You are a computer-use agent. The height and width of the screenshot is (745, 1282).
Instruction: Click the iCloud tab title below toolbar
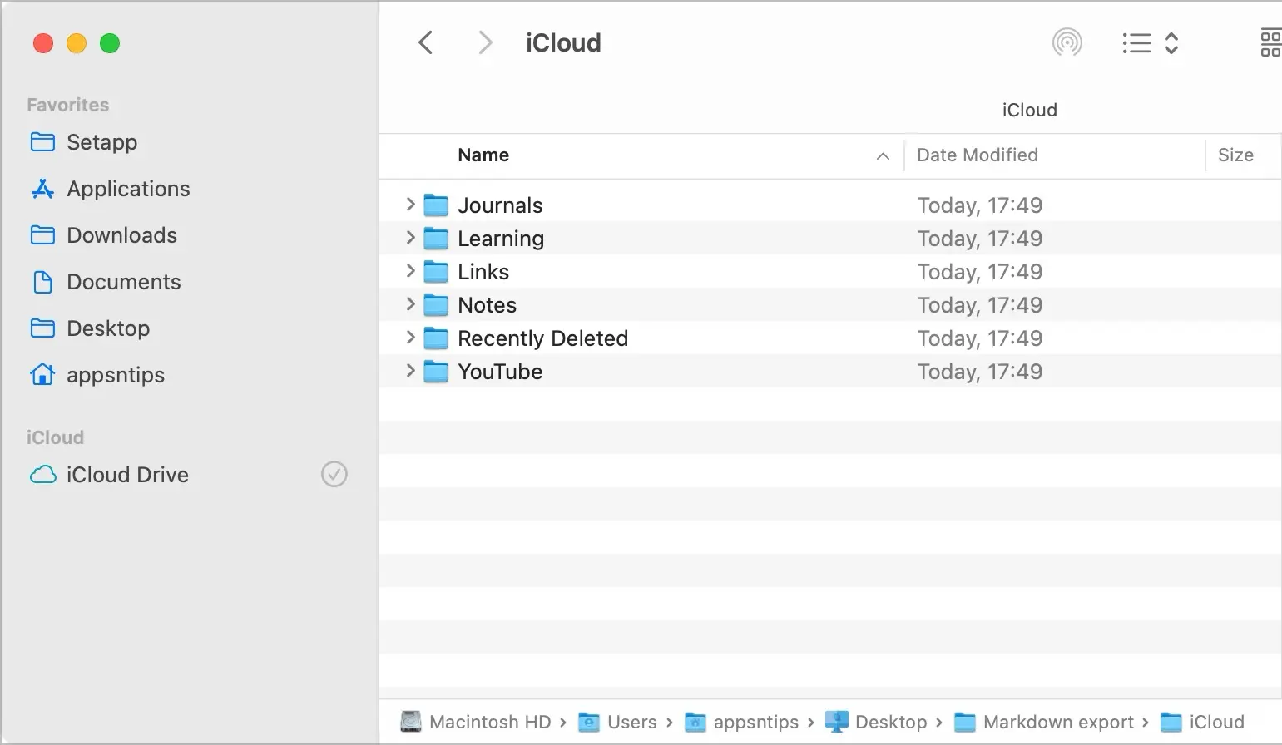(x=1029, y=110)
